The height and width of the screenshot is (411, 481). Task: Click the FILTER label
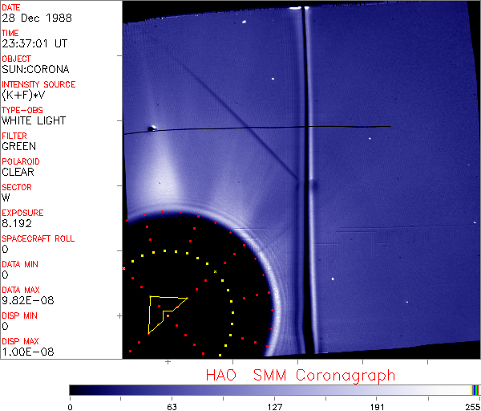point(14,136)
